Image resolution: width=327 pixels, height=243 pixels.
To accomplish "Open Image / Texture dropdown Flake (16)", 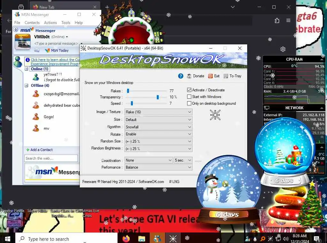I will [158, 112].
